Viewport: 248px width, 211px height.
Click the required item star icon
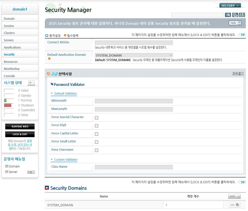pyautogui.click(x=65, y=35)
